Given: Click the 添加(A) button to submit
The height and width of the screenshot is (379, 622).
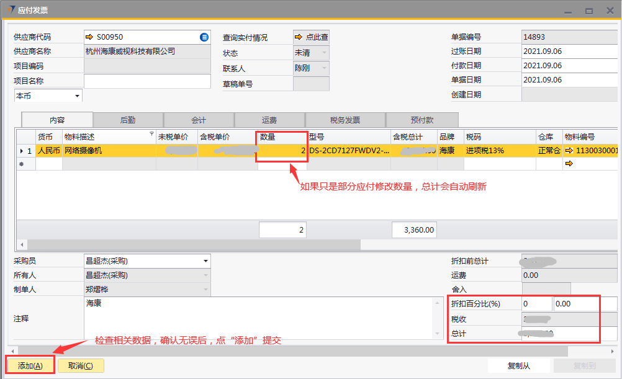Looking at the screenshot, I should click(30, 366).
